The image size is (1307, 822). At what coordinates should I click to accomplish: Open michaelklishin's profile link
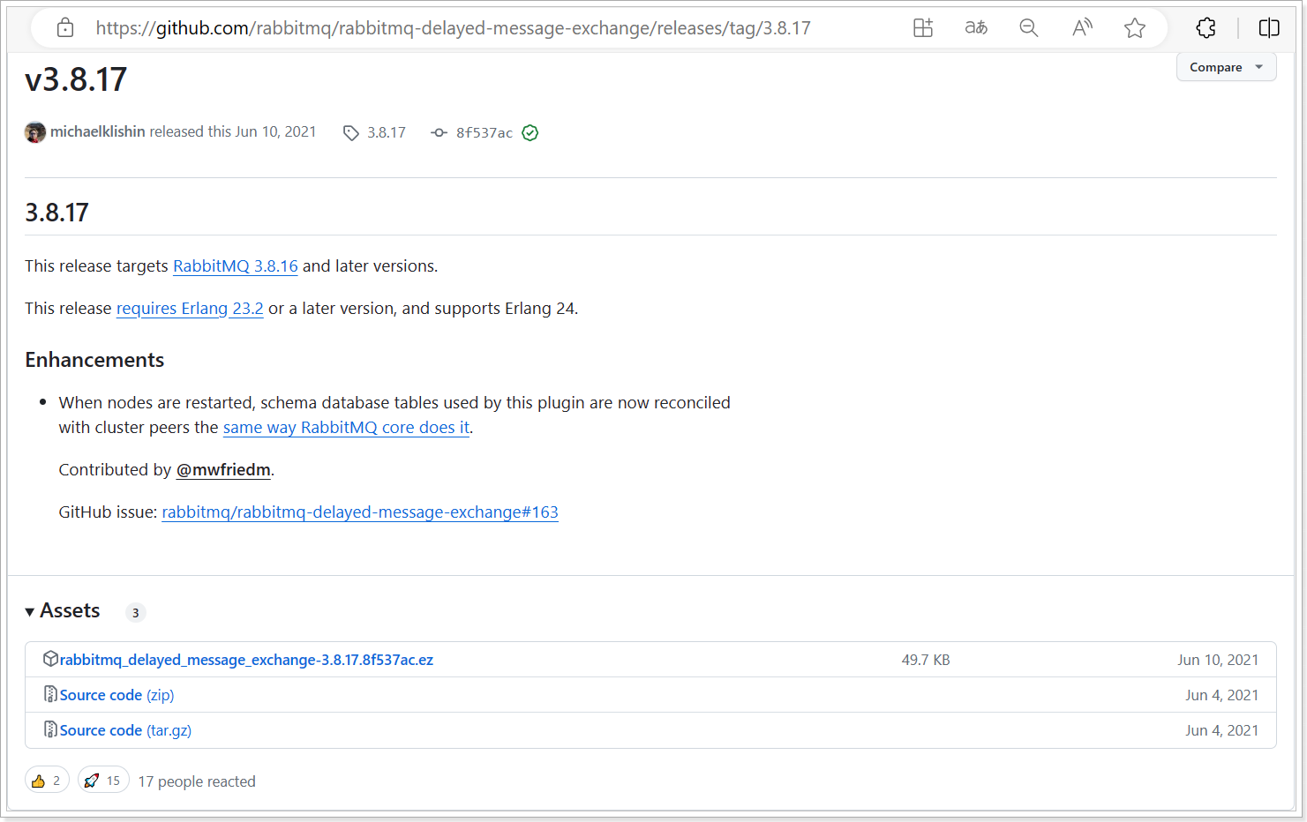coord(97,131)
